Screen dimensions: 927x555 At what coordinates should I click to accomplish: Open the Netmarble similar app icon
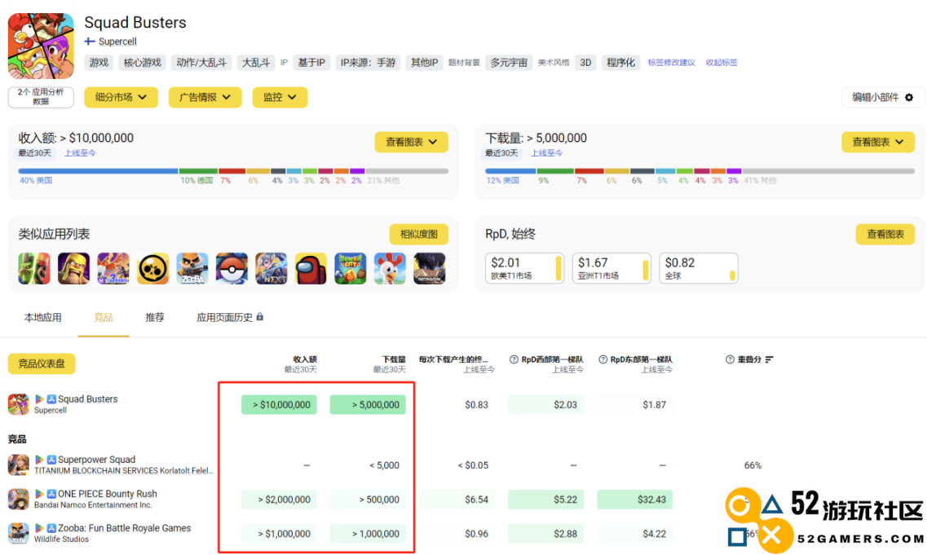click(x=430, y=268)
